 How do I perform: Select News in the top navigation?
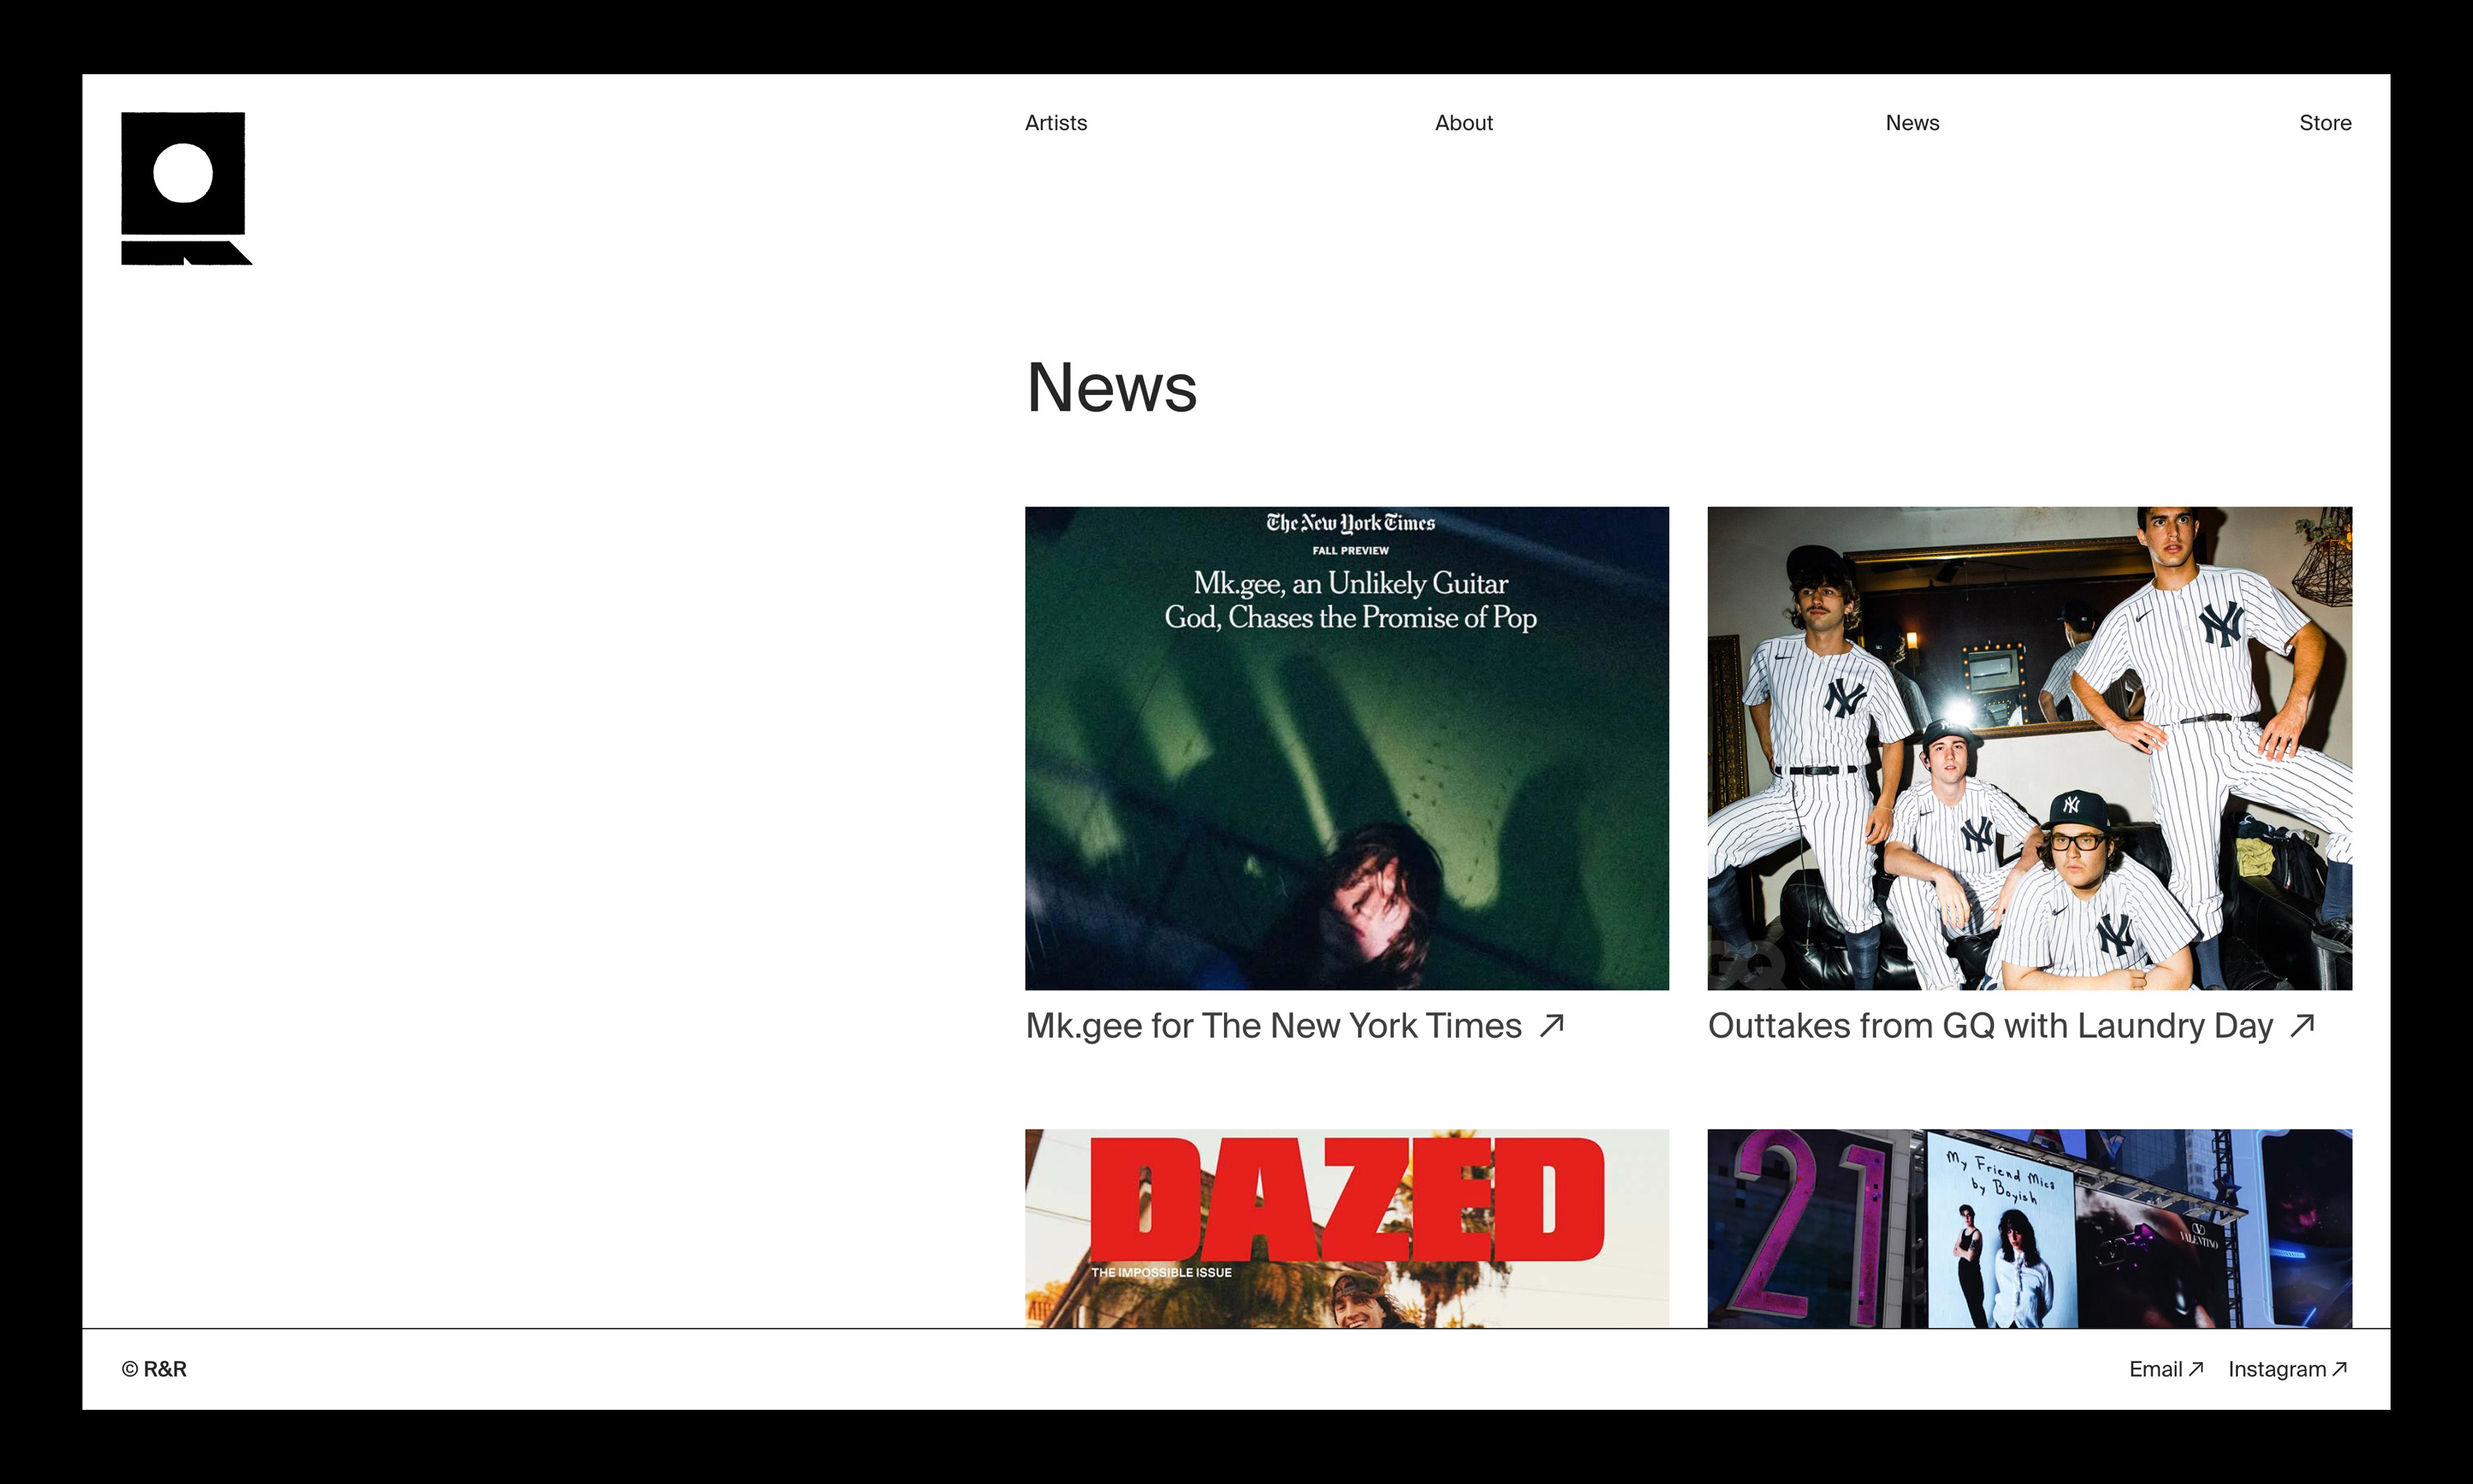1912,123
